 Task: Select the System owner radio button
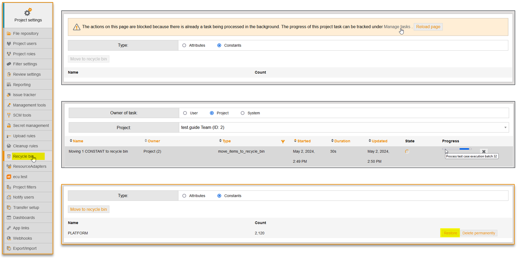tap(243, 113)
